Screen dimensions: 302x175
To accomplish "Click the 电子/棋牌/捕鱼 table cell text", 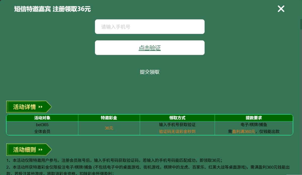I will click(254, 125).
